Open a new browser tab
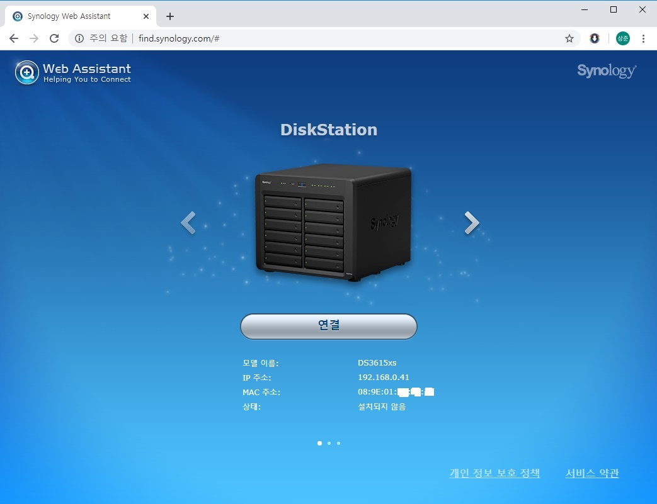The height and width of the screenshot is (504, 657). tap(169, 16)
